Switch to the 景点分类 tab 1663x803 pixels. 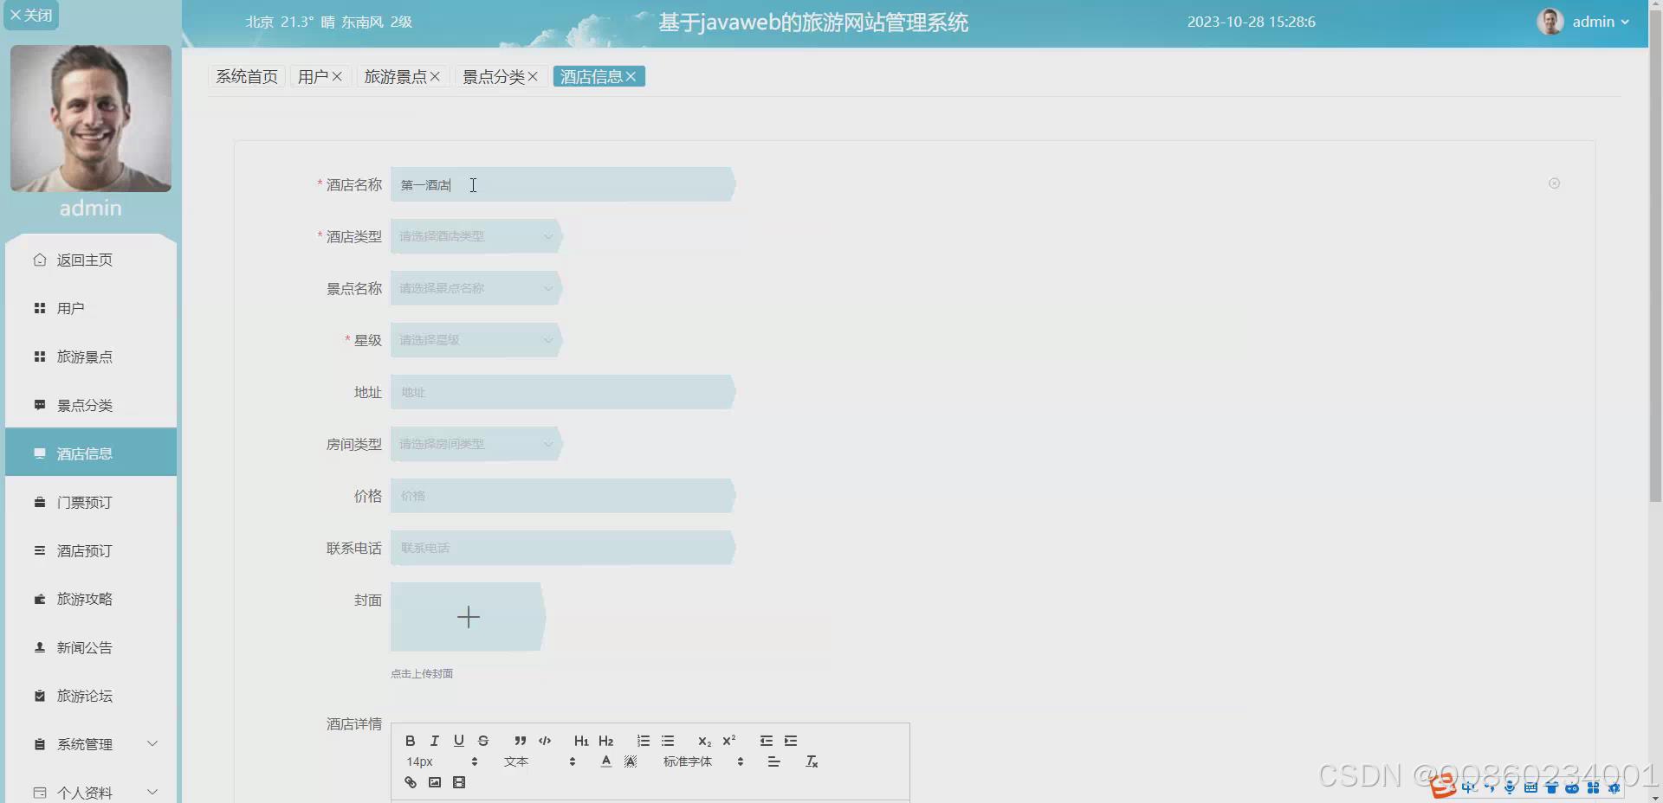[494, 77]
